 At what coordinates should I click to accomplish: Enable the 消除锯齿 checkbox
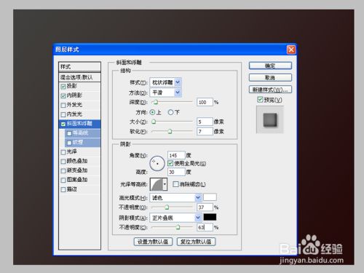click(x=175, y=184)
